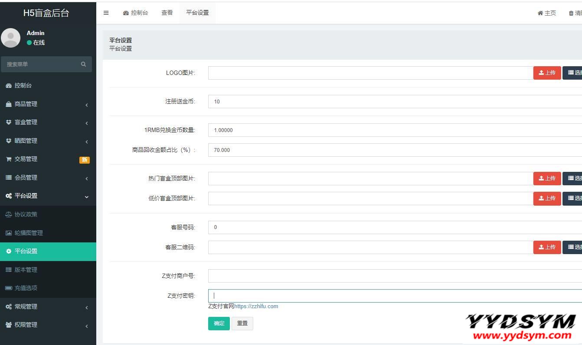Click the 轮播图管理 image icon
The width and height of the screenshot is (582, 345).
click(x=9, y=233)
